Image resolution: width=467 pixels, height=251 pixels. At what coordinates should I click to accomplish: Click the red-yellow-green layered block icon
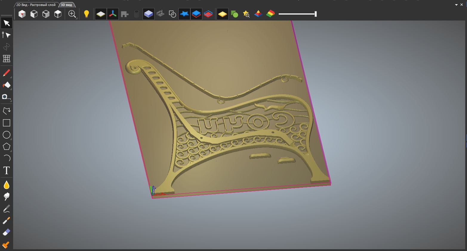pyautogui.click(x=270, y=14)
